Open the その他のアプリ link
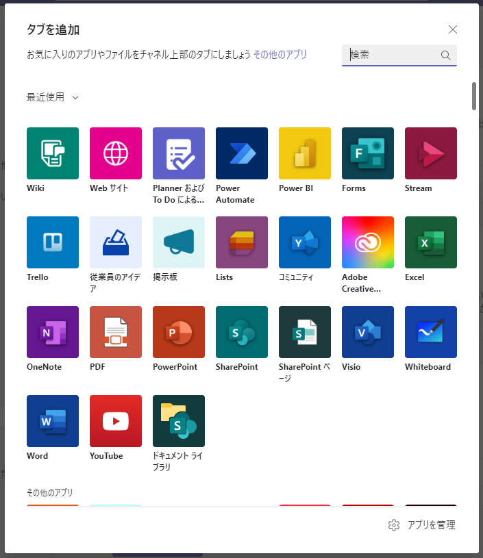 click(x=280, y=55)
